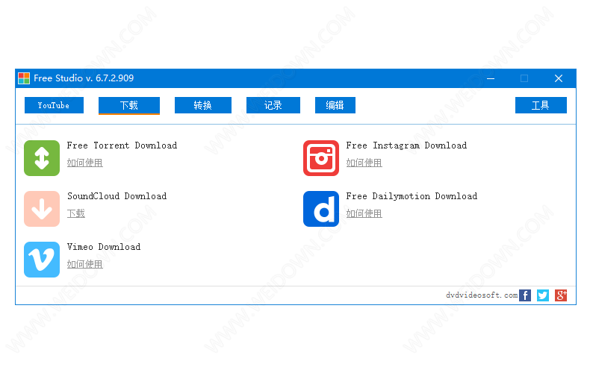Open the 记录 tab
This screenshot has height=373, width=590.
tap(273, 105)
